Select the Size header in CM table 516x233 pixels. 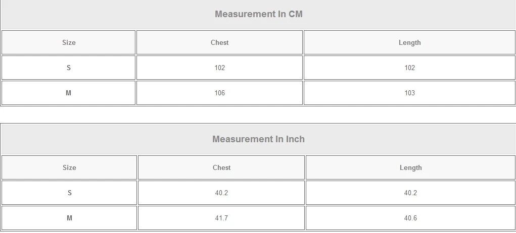[x=69, y=43]
